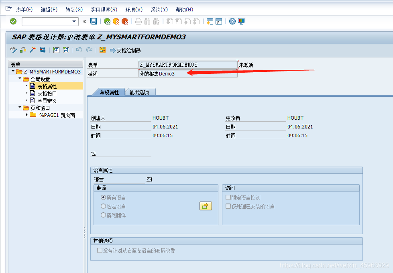Toggle the 限定语言控制 checkbox
393x273 pixels.
coord(228,198)
